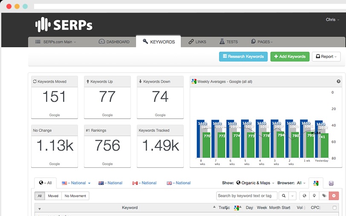
Task: Click the Keywords Moved refresh icon
Action: coord(35,82)
